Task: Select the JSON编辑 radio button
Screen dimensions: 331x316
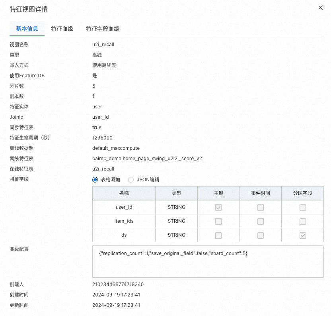Action: pyautogui.click(x=131, y=180)
